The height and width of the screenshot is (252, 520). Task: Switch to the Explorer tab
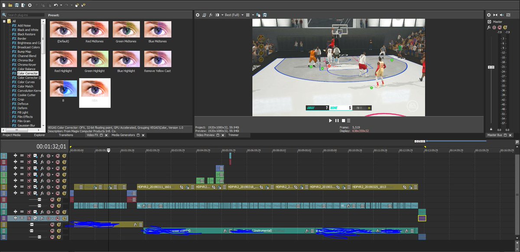coord(39,135)
